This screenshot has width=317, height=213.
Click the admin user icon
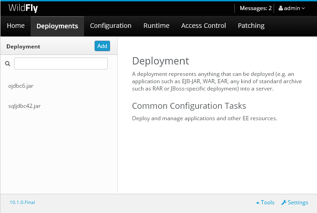[x=280, y=8]
